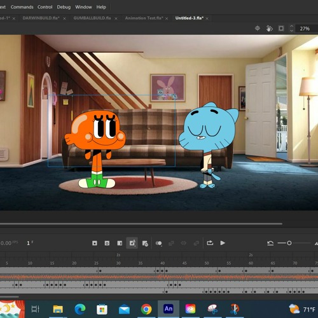Open the 71°F weather widget
Screen dimensions: 318x318
[303, 309]
